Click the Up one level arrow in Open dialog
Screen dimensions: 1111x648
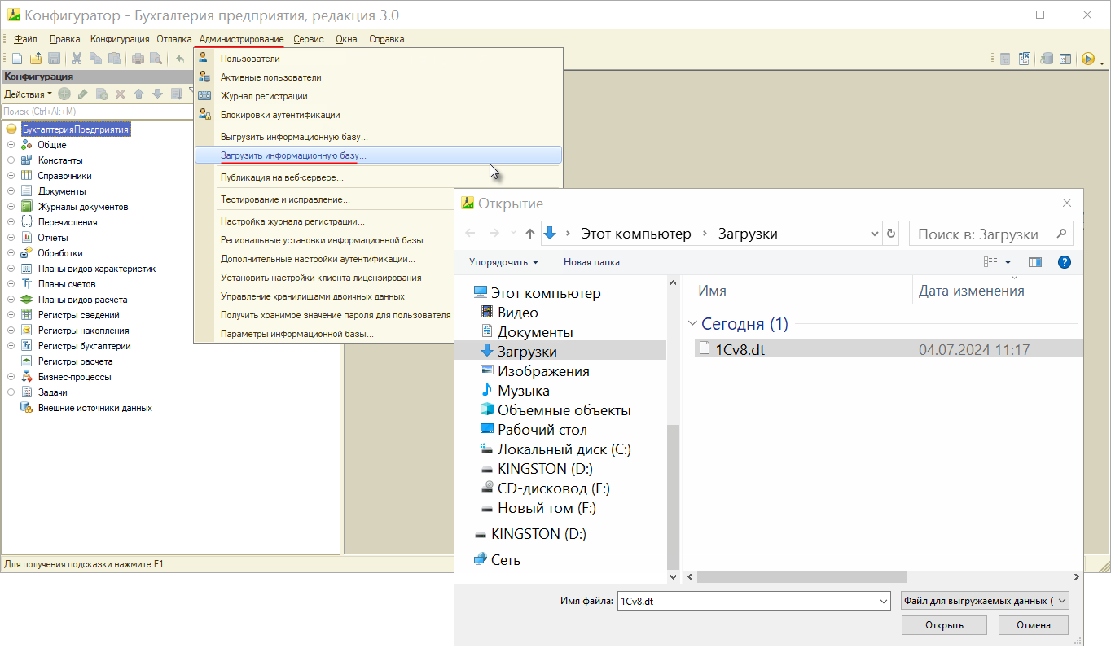530,234
